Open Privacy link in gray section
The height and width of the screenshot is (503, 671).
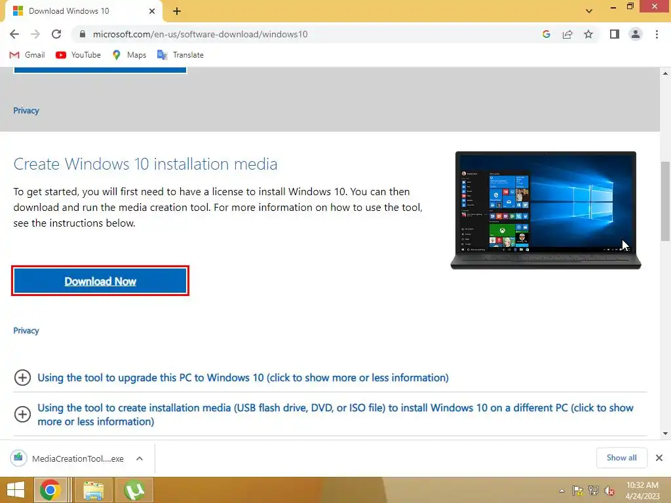pyautogui.click(x=26, y=110)
